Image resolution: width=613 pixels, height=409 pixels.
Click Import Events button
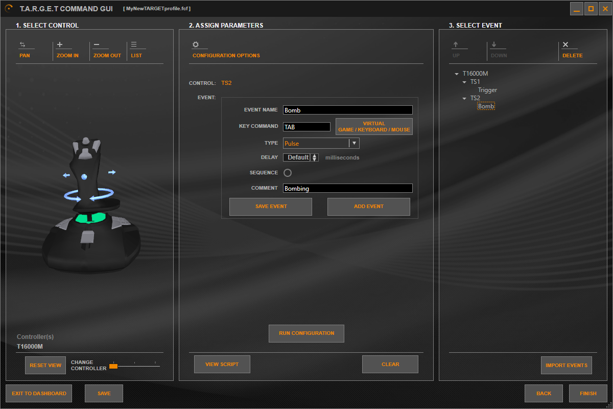[567, 365]
